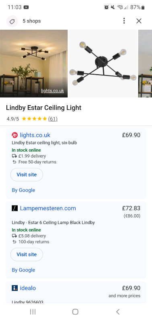The width and height of the screenshot is (152, 321).
Task: Close the shops panel with X
Action: pyautogui.click(x=139, y=21)
